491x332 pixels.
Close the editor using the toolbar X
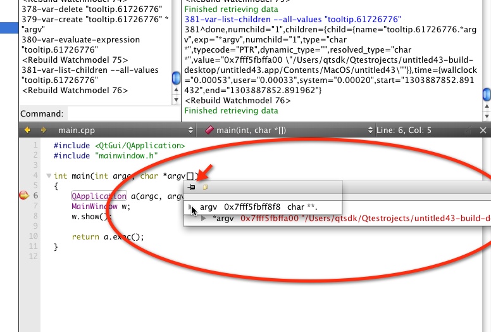(x=483, y=130)
